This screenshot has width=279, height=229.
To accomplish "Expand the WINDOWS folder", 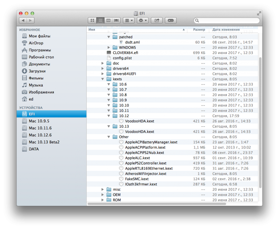I will click(x=109, y=48).
